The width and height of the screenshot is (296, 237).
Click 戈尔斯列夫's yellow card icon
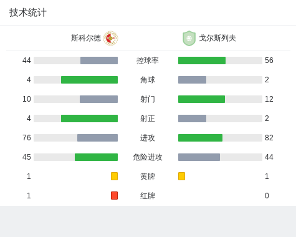181,176
